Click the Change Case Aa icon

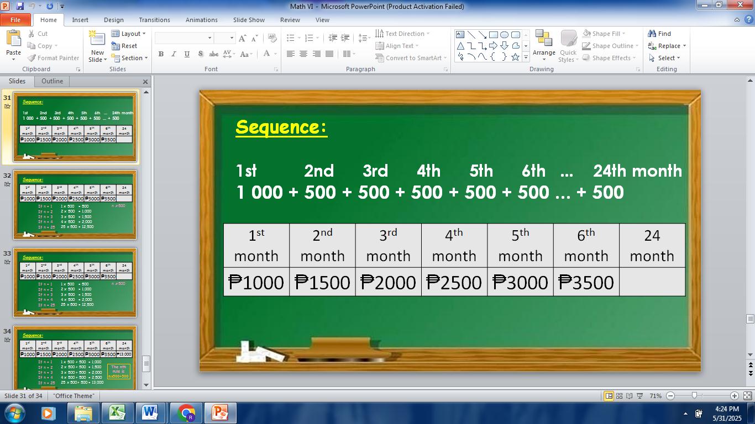pyautogui.click(x=246, y=54)
